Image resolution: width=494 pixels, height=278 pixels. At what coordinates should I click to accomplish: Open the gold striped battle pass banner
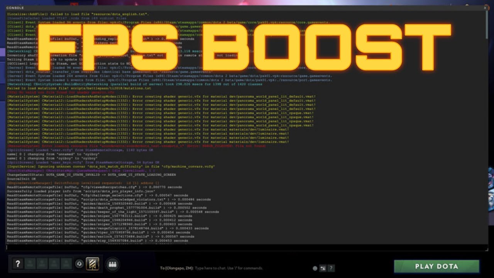(92, 264)
